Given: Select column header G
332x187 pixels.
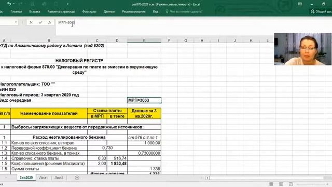Looking at the screenshot, I should tap(186, 41).
